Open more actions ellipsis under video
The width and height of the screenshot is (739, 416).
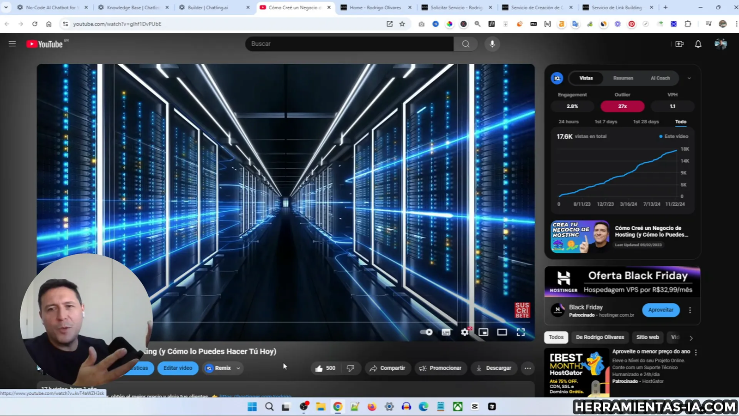tap(527, 368)
